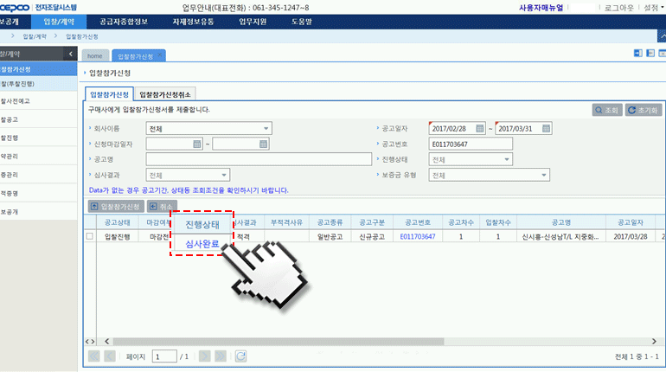Click the 공고번호 column header
The height and width of the screenshot is (372, 666).
[x=418, y=222]
